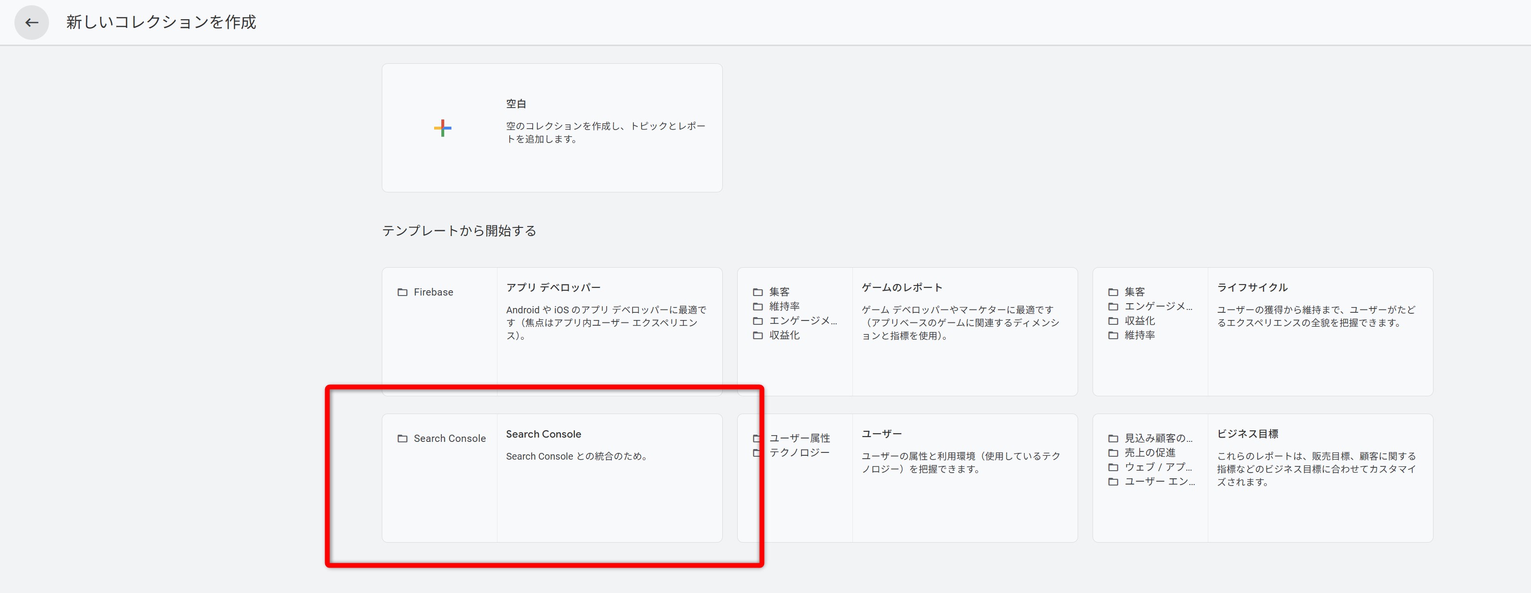Choose the アプリ デベロッパー template title
This screenshot has width=1531, height=593.
[x=553, y=287]
